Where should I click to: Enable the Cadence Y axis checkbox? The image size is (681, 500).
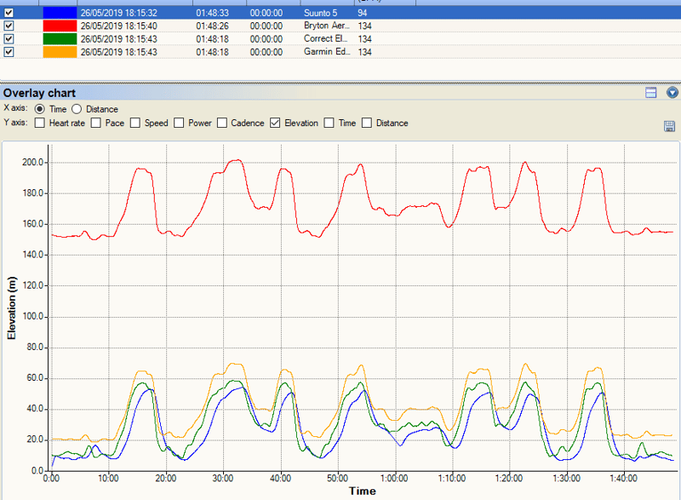point(222,123)
